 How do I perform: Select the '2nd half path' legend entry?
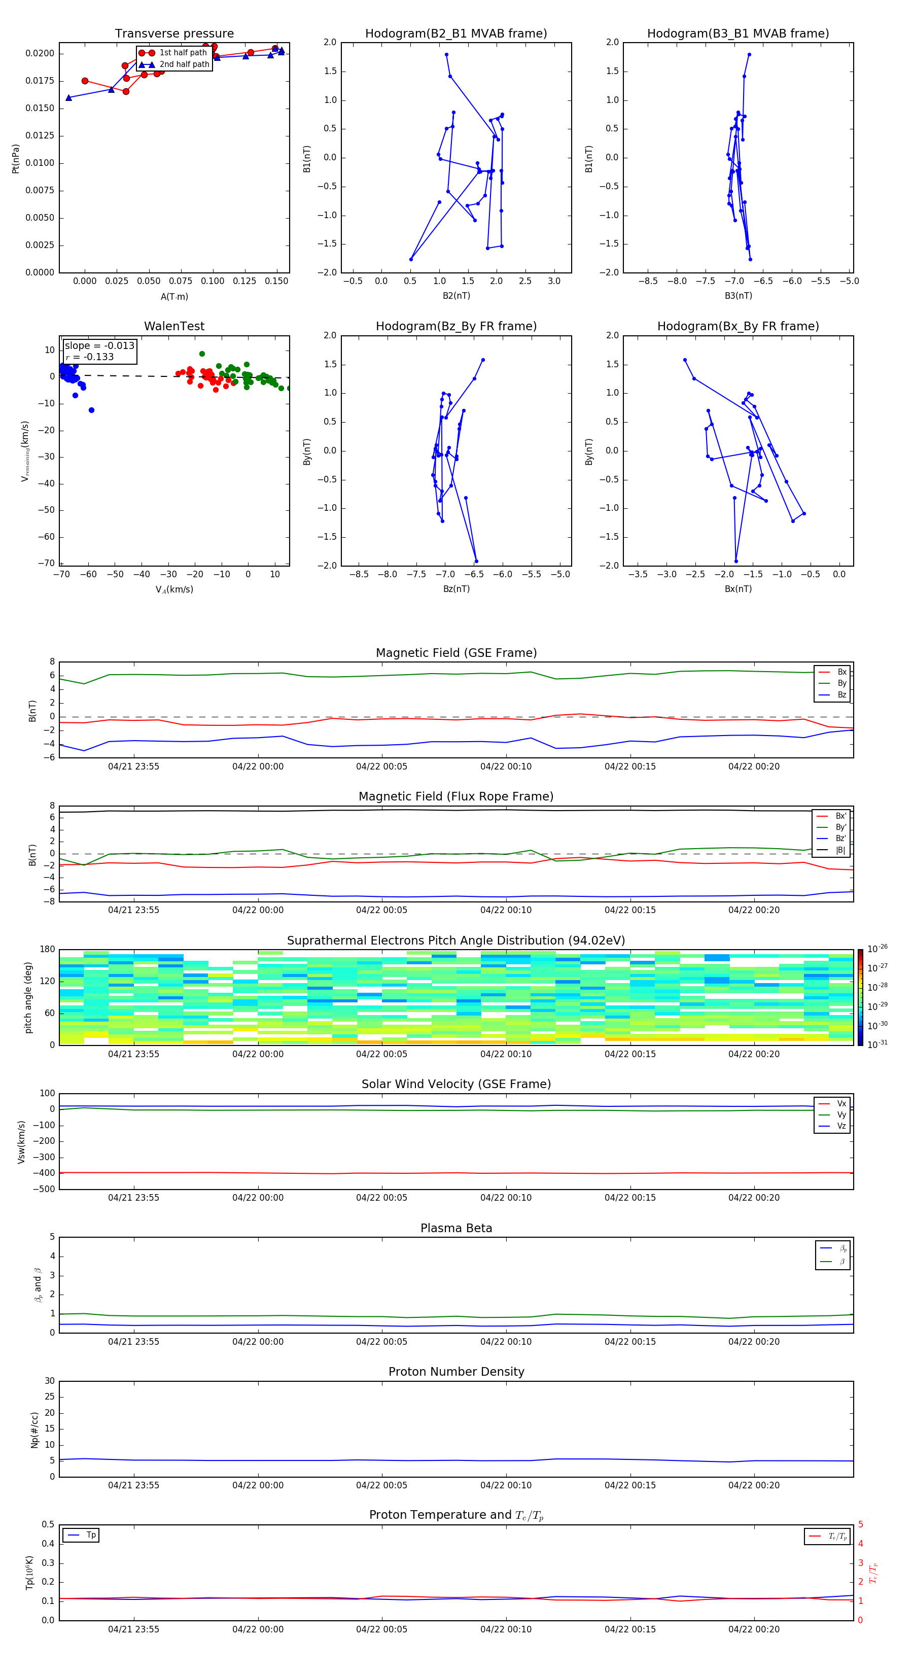point(174,64)
